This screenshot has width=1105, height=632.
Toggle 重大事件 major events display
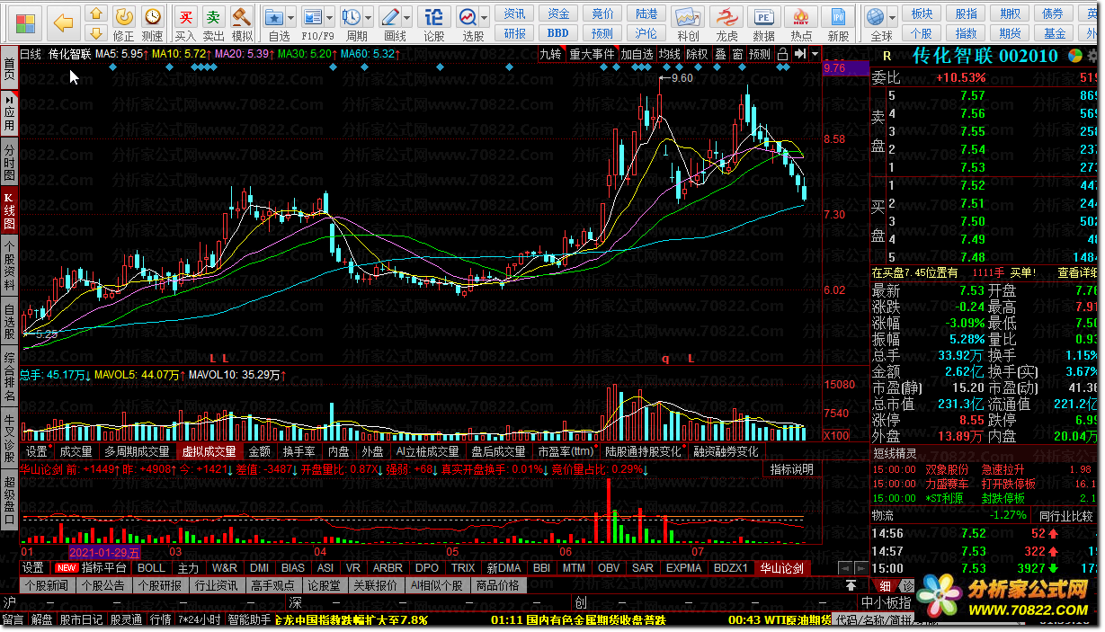coord(591,54)
